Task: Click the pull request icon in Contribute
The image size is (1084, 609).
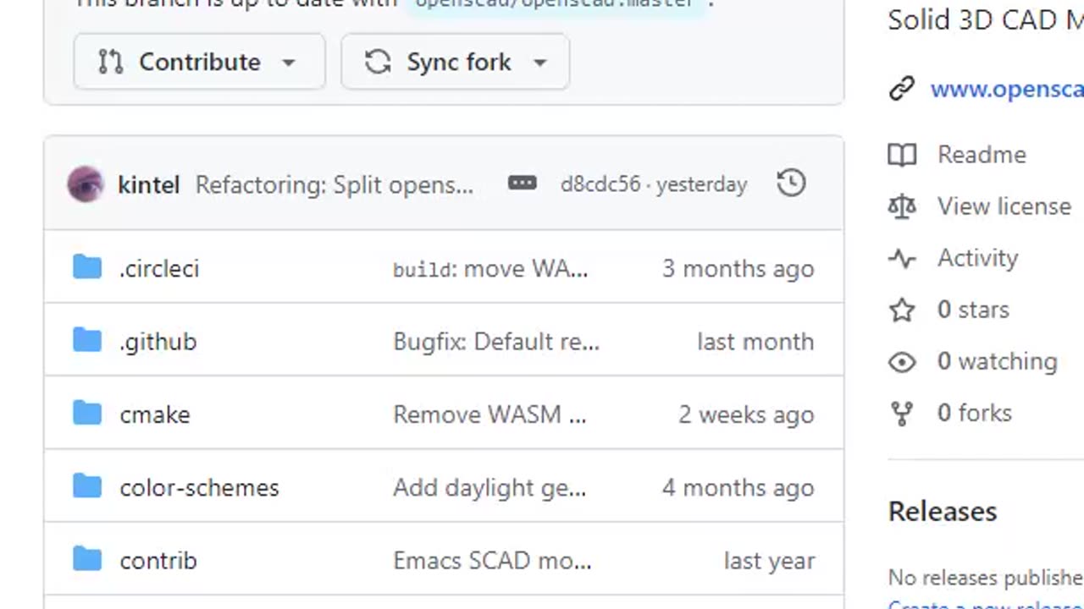Action: coord(111,62)
